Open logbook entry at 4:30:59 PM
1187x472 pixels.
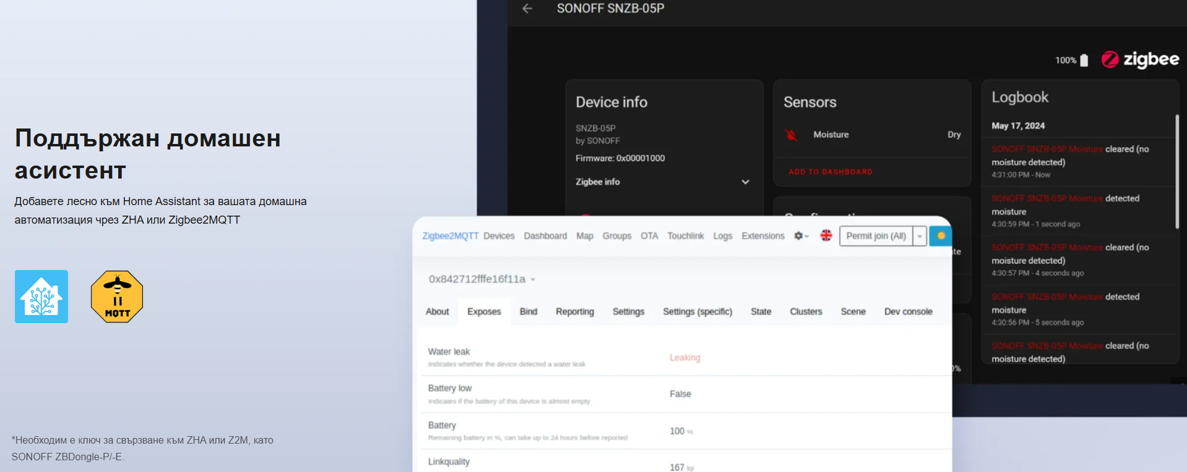coord(1078,211)
